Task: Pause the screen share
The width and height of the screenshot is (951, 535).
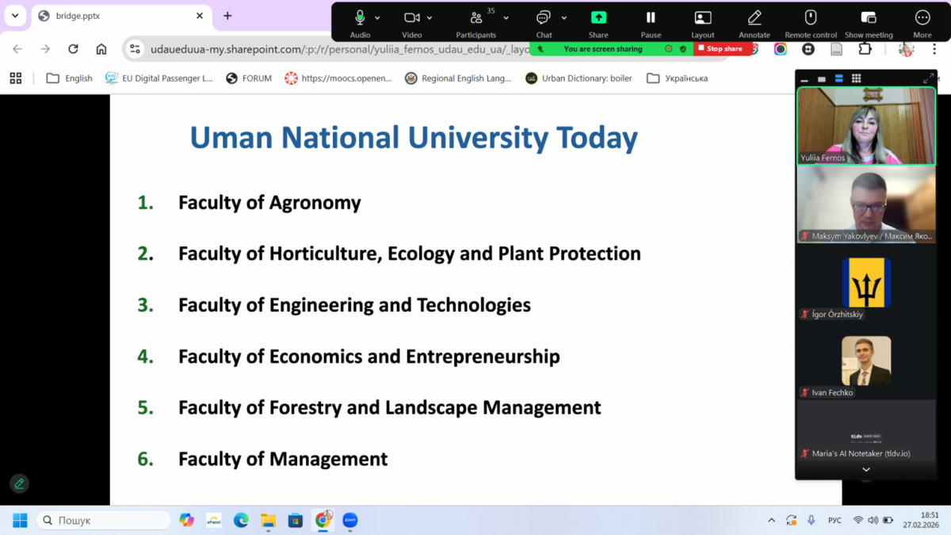Action: pos(651,17)
